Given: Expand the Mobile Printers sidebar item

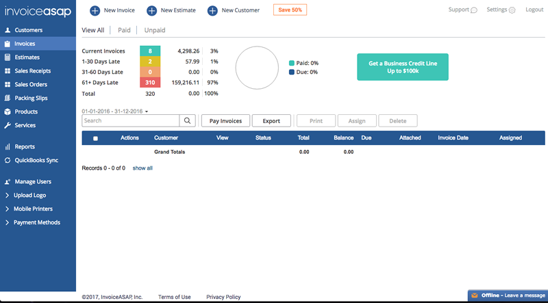Looking at the screenshot, I should [x=8, y=209].
